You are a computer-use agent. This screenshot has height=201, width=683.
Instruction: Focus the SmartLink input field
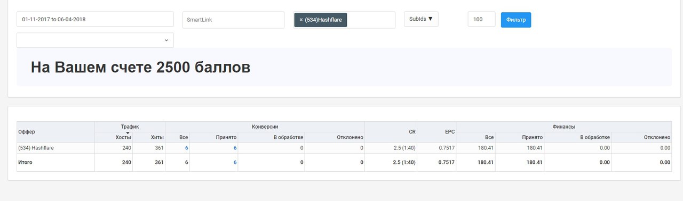[x=233, y=20]
